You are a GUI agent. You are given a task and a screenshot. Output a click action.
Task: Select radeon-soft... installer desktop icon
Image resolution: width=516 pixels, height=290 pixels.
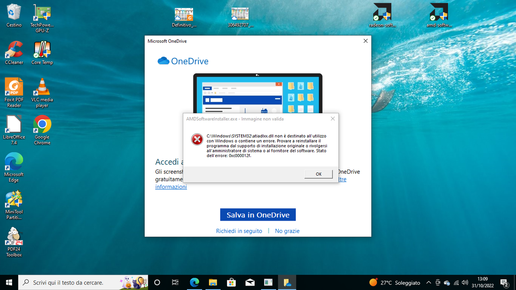tap(382, 16)
